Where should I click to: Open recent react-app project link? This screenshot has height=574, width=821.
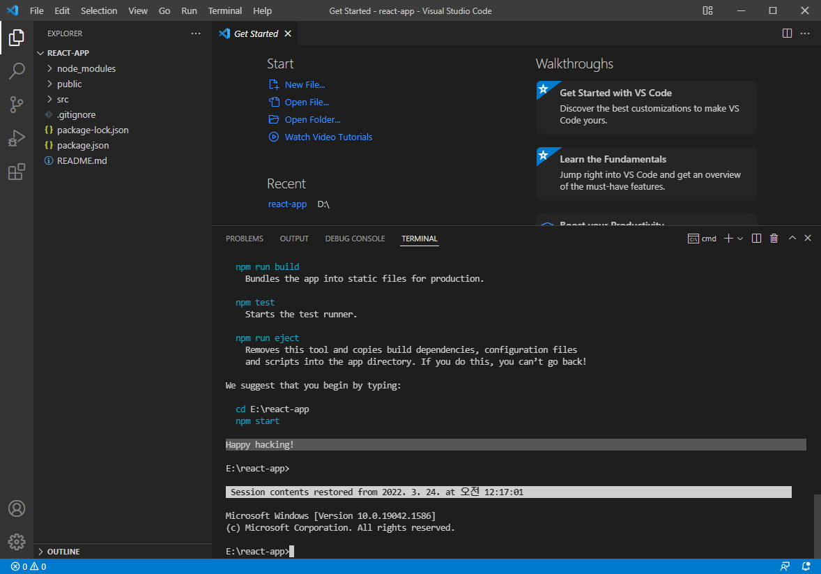[287, 204]
